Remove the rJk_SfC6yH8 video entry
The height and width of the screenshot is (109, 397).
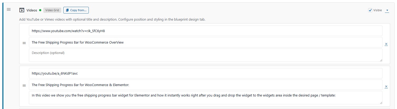click(386, 44)
